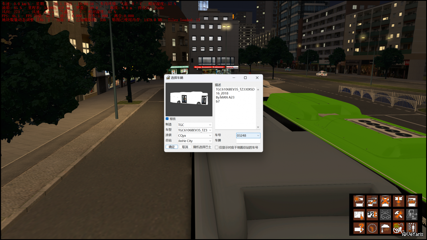Click the bus icon labeled CPU
The image size is (427, 240).
[x=412, y=201]
